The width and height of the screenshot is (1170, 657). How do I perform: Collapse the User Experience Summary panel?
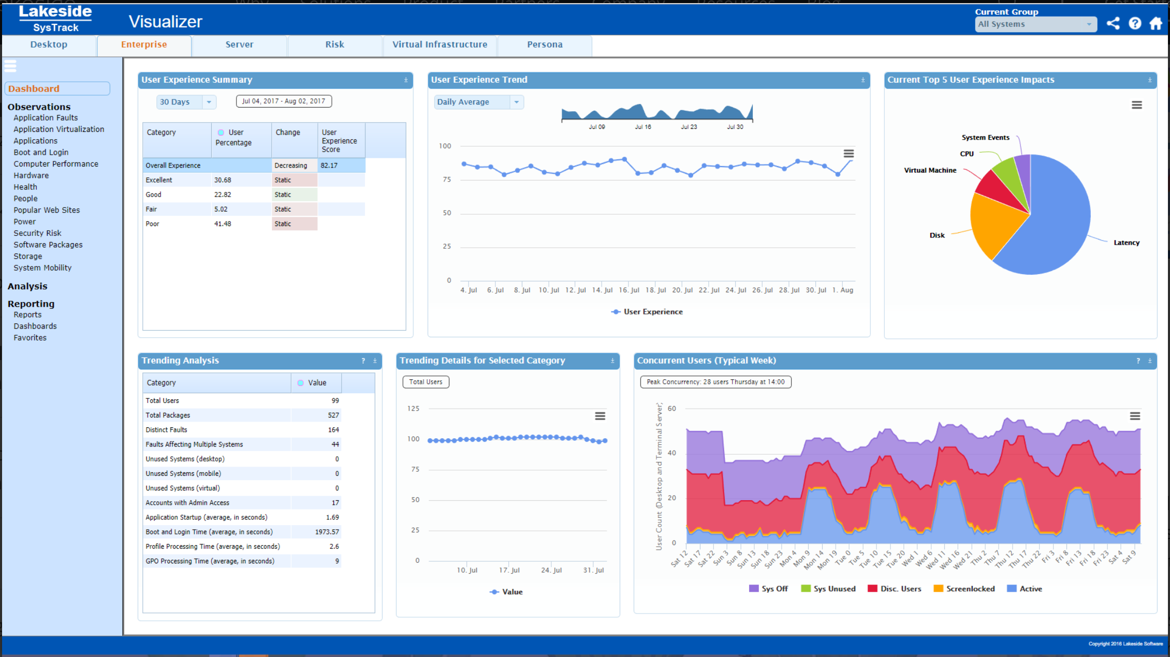(x=406, y=80)
